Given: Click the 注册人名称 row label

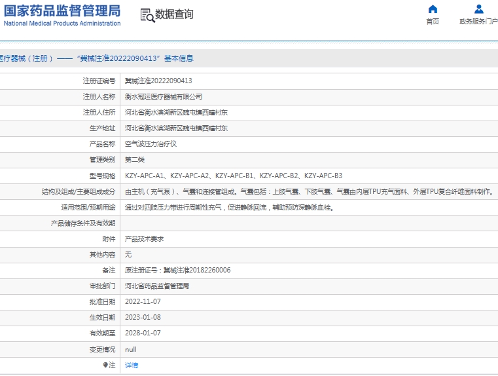Looking at the screenshot, I should [99, 97].
